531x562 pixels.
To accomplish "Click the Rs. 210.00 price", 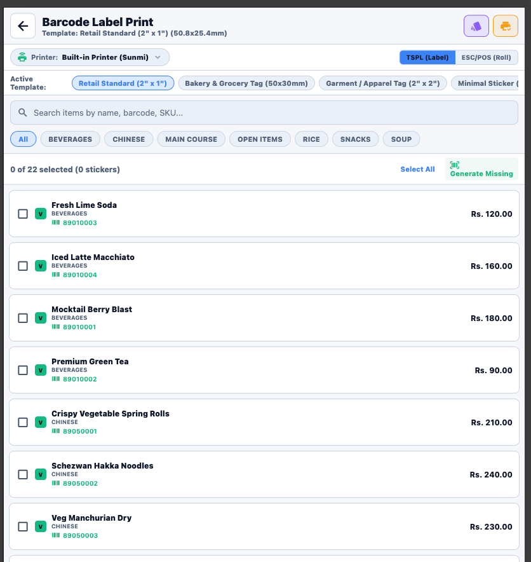I will pyautogui.click(x=492, y=422).
